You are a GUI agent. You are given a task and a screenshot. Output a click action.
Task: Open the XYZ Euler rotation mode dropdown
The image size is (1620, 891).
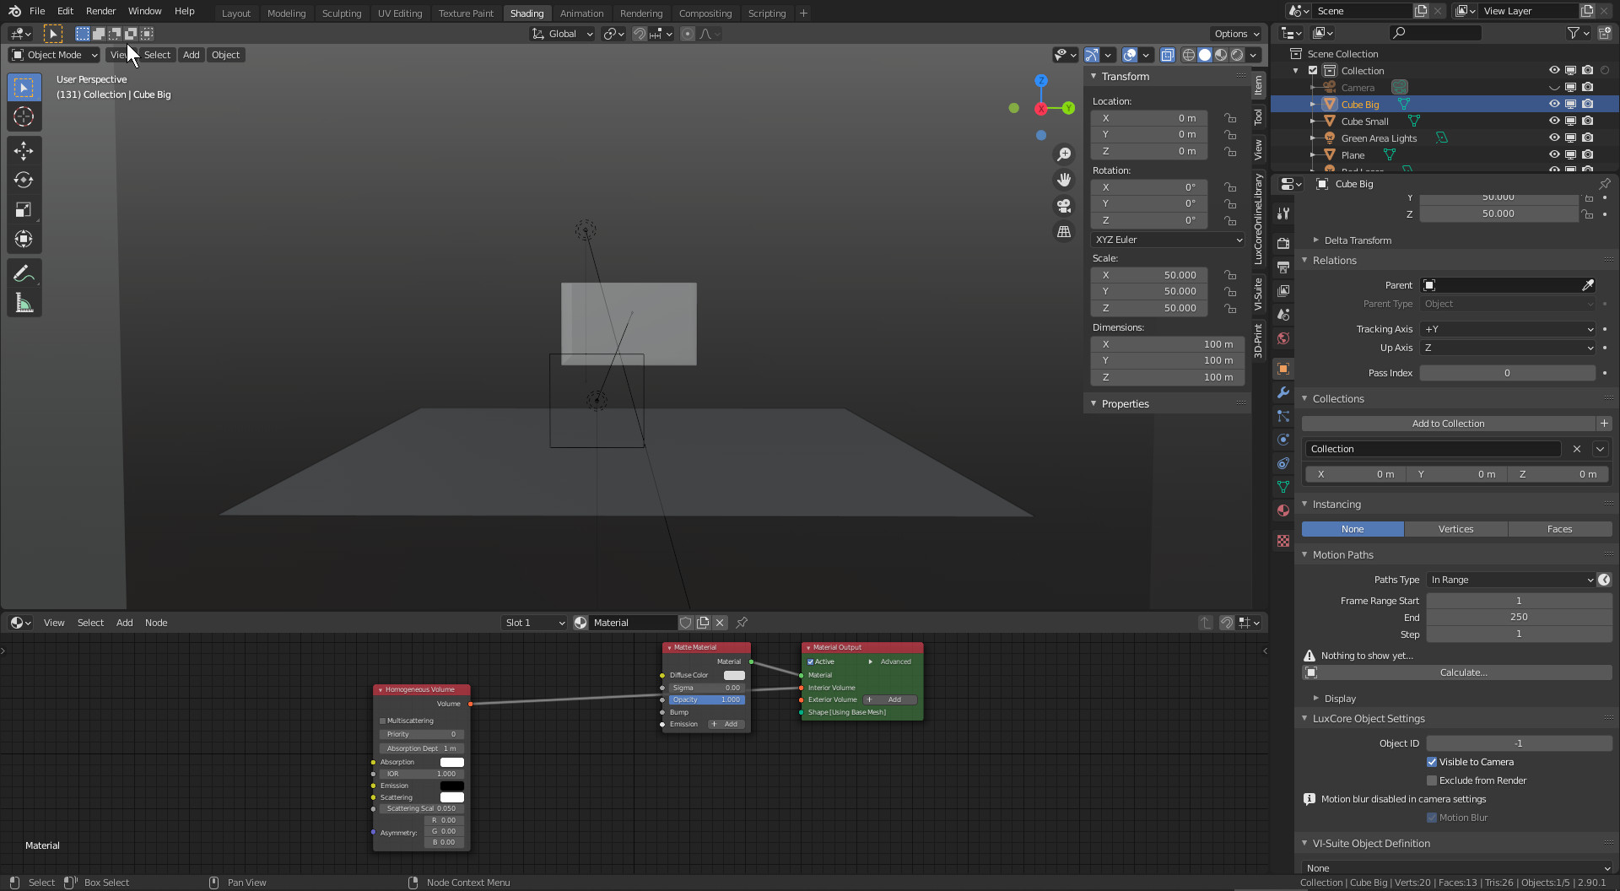(1168, 240)
